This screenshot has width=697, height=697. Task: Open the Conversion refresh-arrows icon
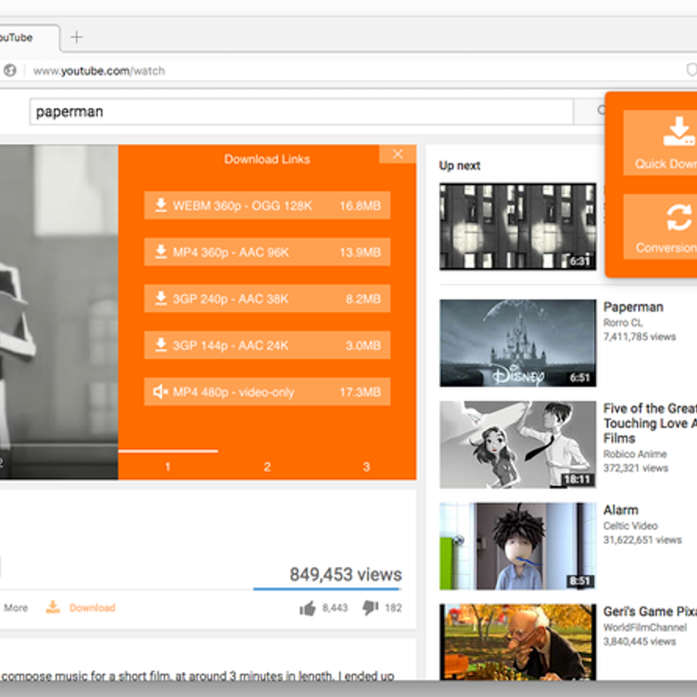point(679,217)
